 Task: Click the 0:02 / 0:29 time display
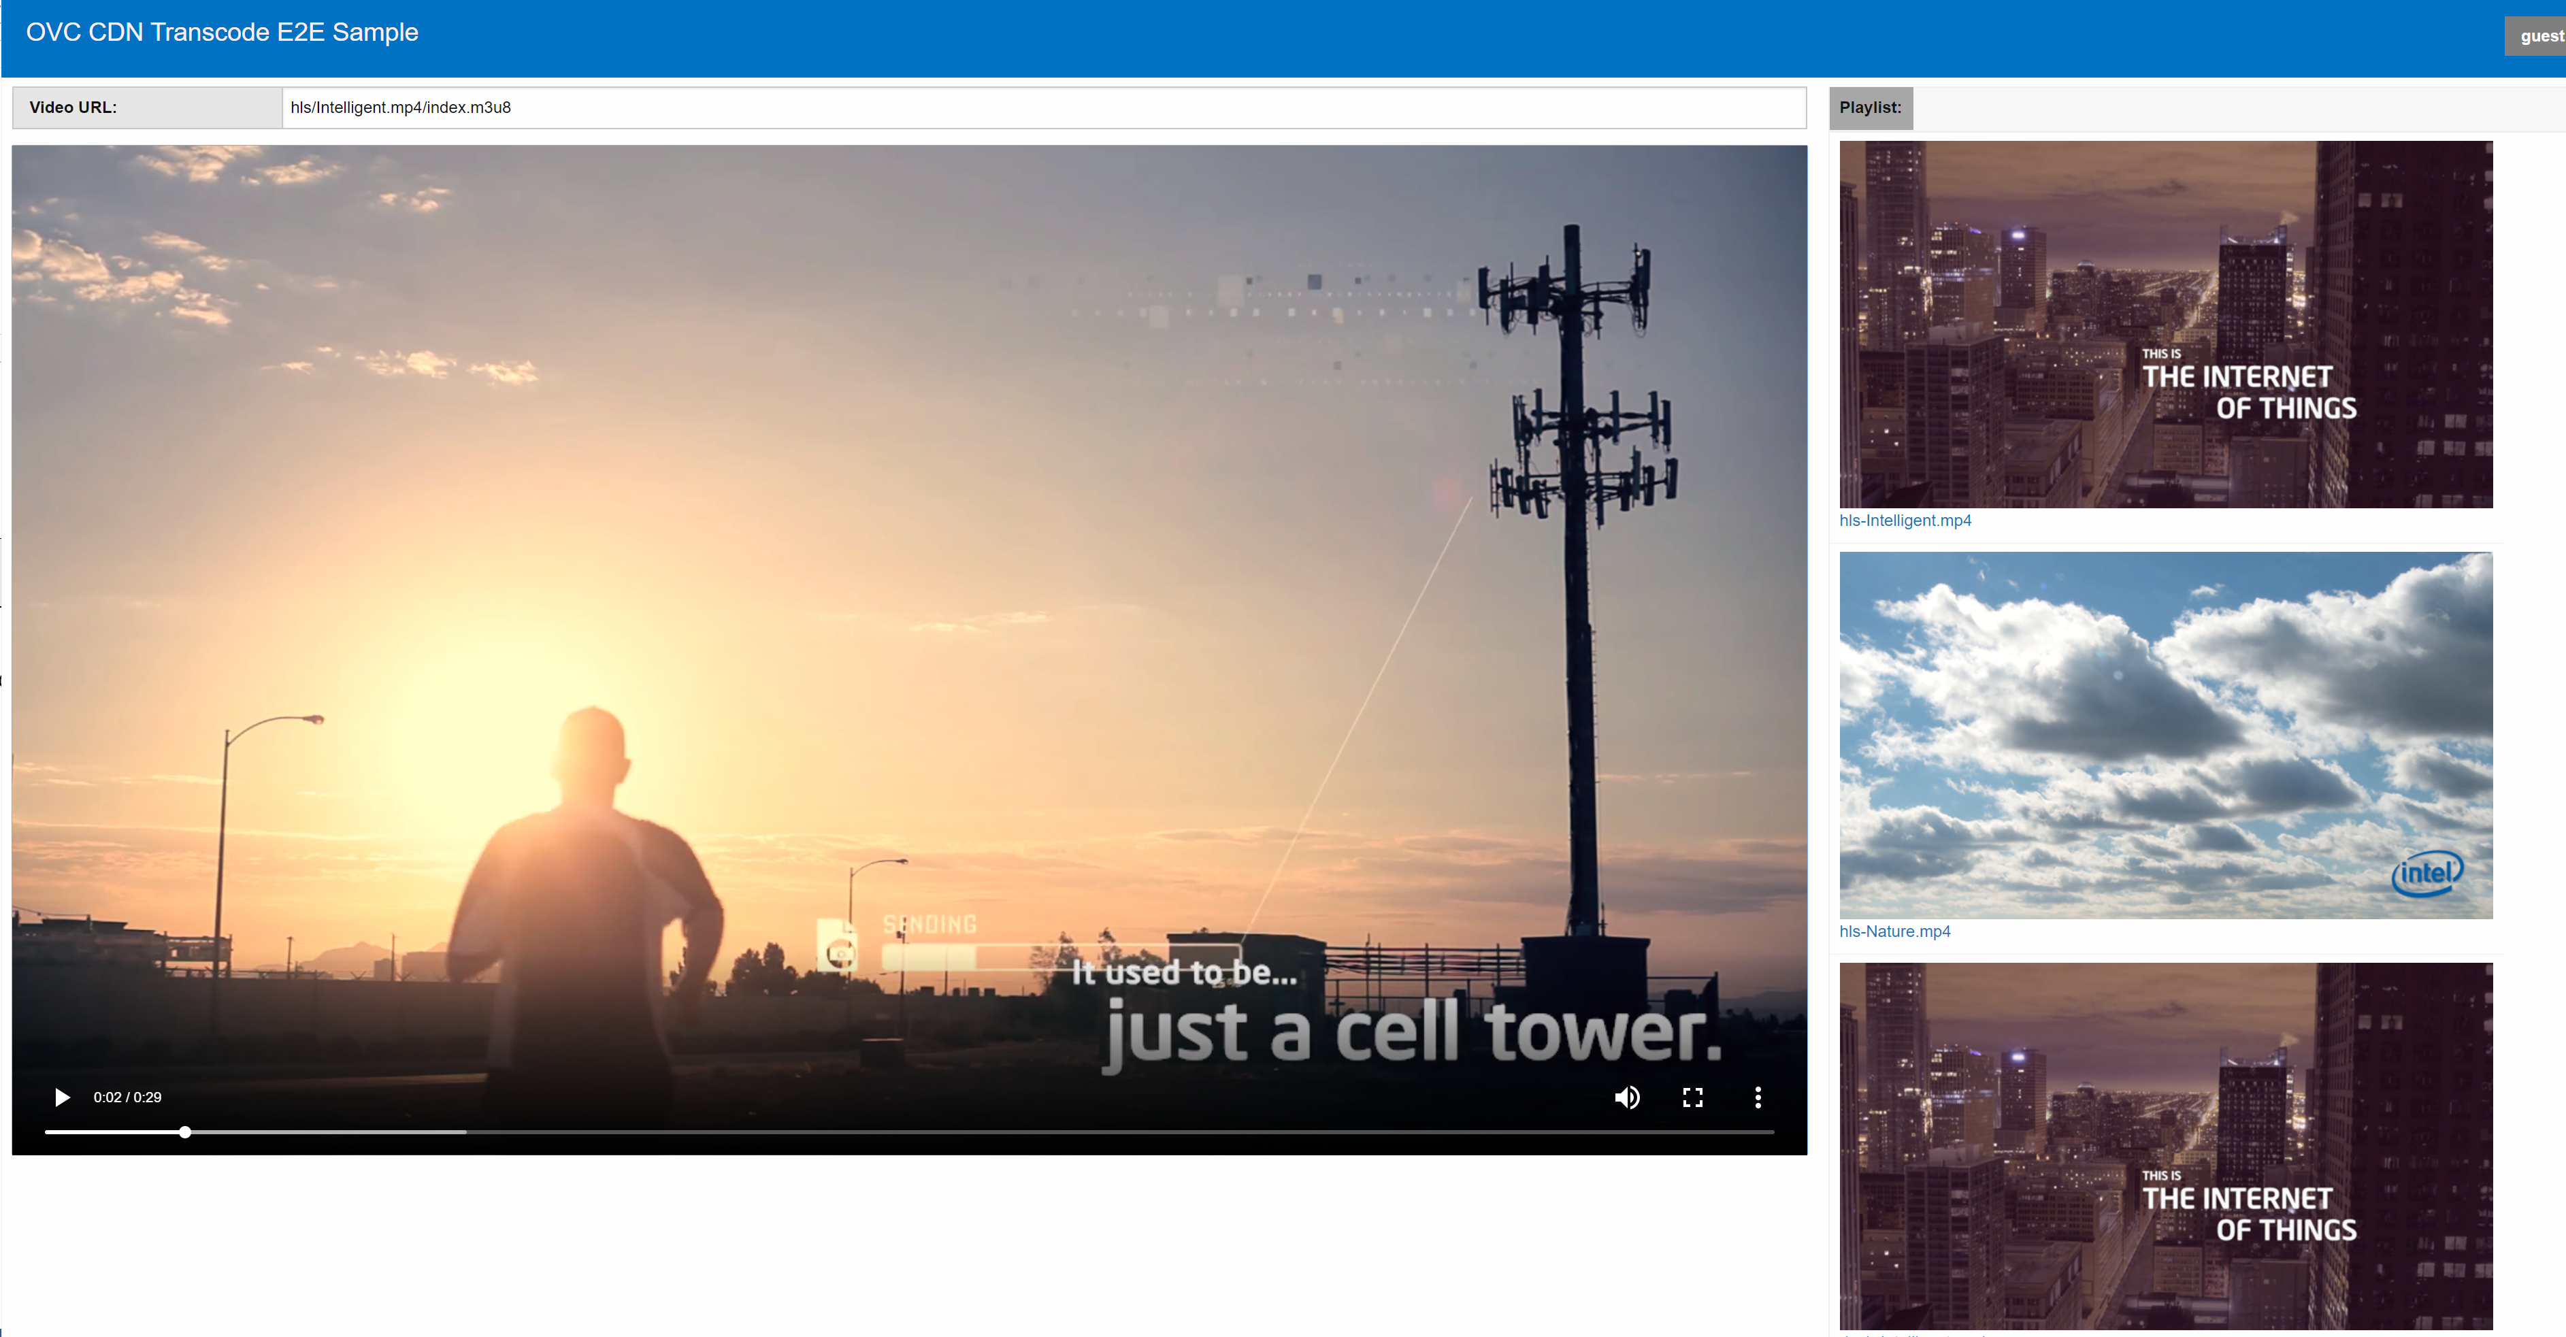(x=127, y=1097)
